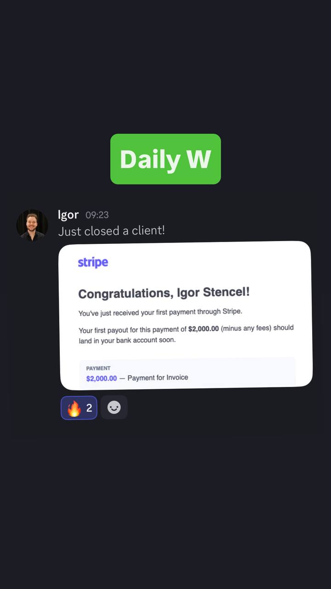Open the add reaction smiley picker

(114, 408)
